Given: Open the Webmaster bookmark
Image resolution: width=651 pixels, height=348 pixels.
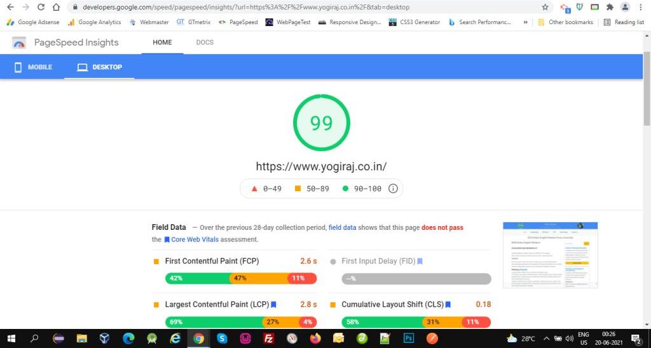Looking at the screenshot, I should (x=149, y=22).
